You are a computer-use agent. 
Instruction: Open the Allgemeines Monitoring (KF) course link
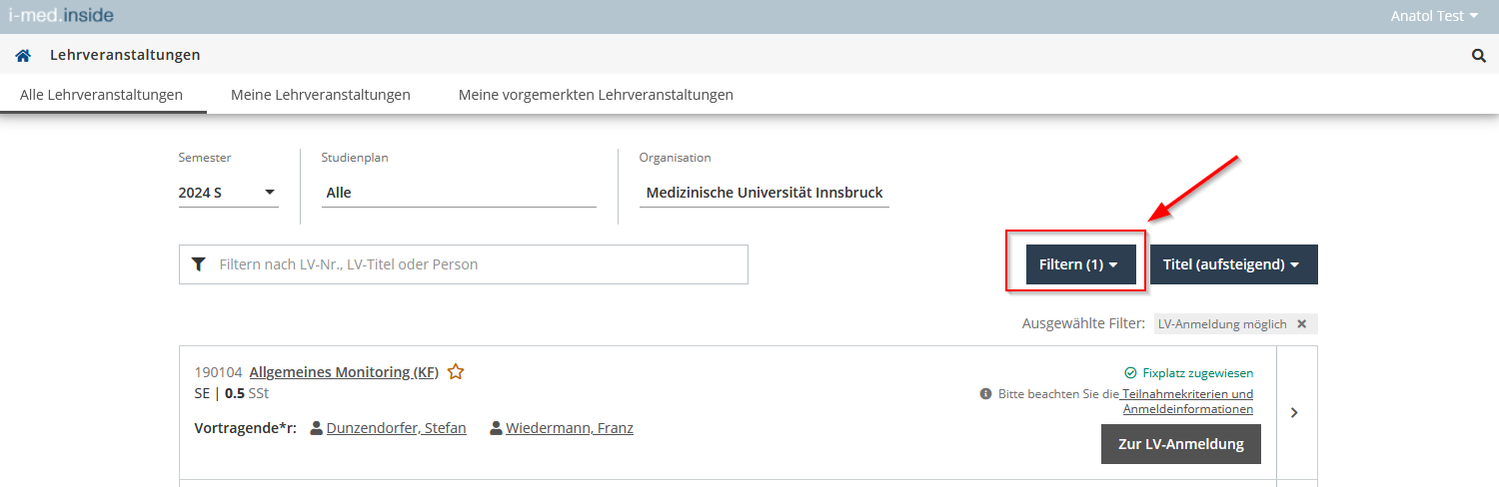(x=344, y=372)
